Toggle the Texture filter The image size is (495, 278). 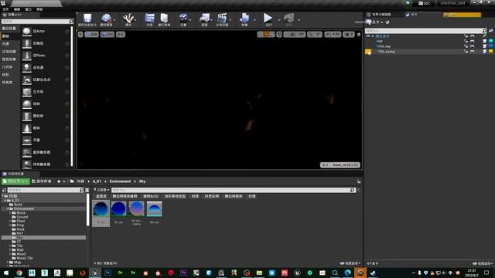pos(252,196)
